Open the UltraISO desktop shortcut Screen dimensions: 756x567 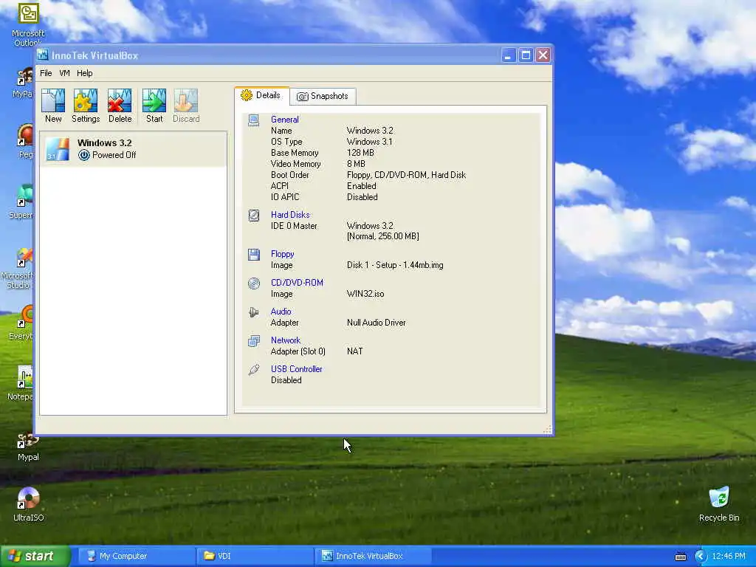tap(28, 504)
